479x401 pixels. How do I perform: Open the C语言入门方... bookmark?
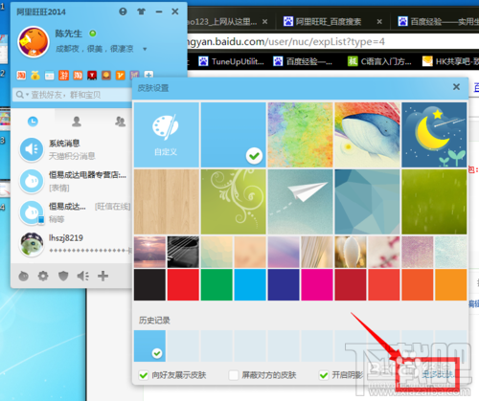tap(379, 61)
